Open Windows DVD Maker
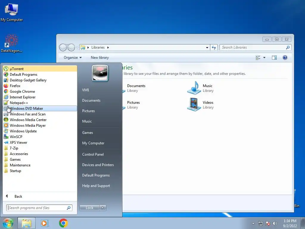Viewport: 305px width, 229px height. (40, 109)
